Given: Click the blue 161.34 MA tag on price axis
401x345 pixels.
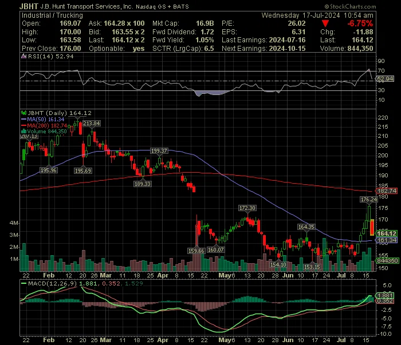Looking at the screenshot, I should (x=386, y=240).
